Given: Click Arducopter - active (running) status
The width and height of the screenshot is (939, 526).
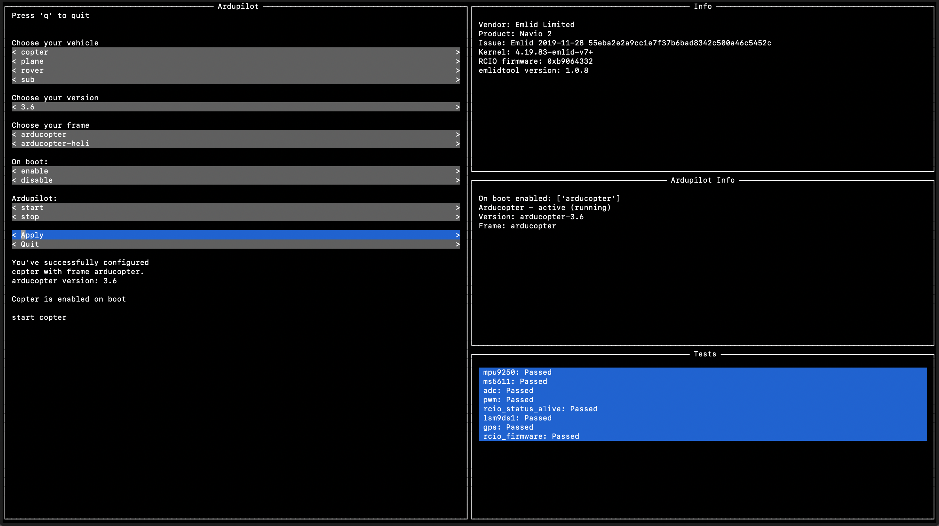Looking at the screenshot, I should 545,208.
